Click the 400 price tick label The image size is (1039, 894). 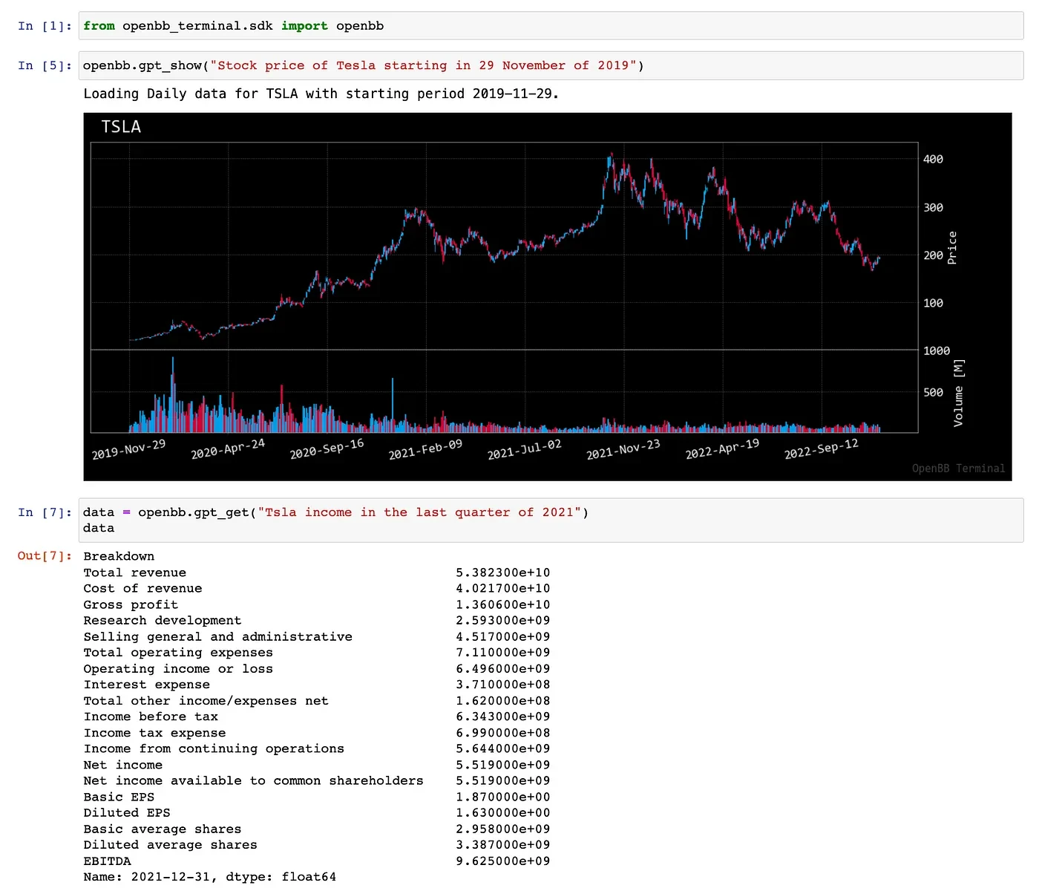click(933, 159)
